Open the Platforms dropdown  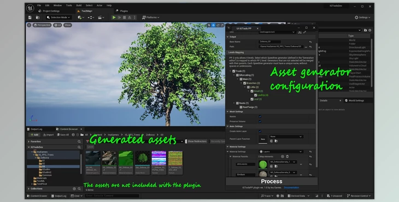pyautogui.click(x=151, y=17)
